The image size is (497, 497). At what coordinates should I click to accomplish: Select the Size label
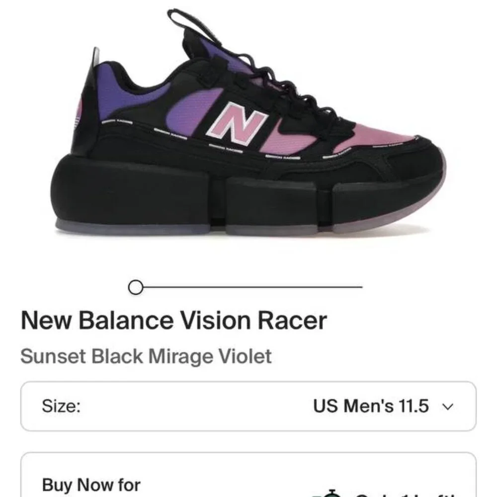click(x=62, y=405)
